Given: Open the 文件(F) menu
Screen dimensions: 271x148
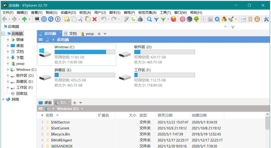Looking at the screenshot, I should pyautogui.click(x=8, y=12).
